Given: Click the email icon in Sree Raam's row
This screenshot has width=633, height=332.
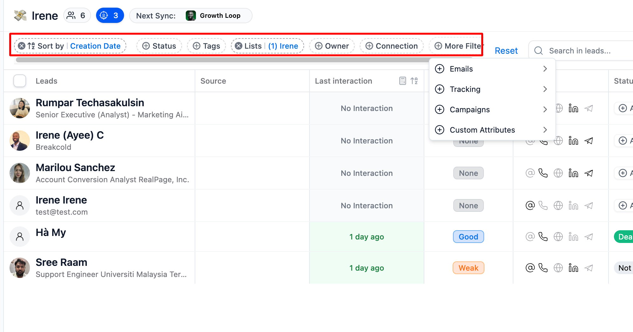Looking at the screenshot, I should pos(530,268).
